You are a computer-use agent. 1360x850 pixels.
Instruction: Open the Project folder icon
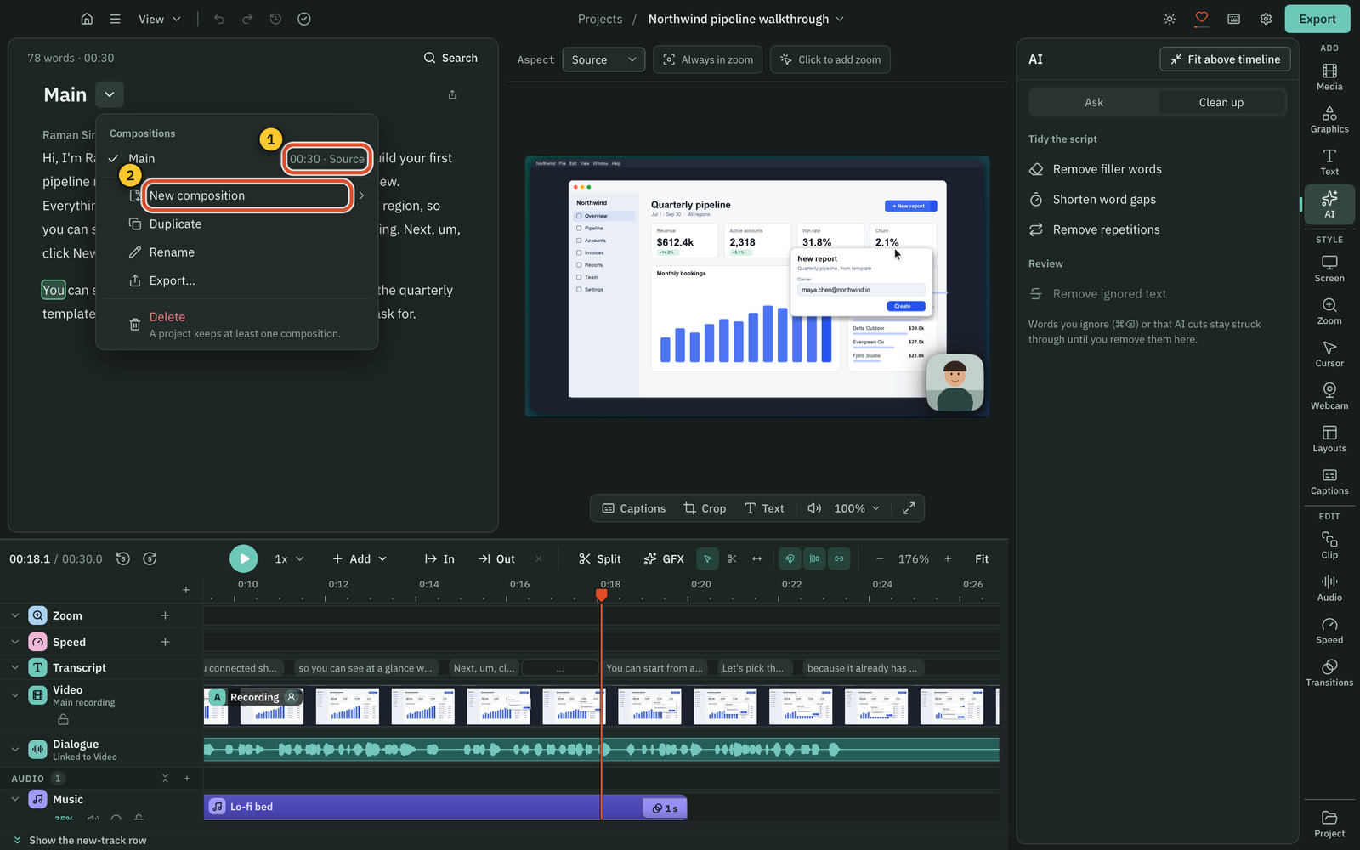coord(1329,824)
